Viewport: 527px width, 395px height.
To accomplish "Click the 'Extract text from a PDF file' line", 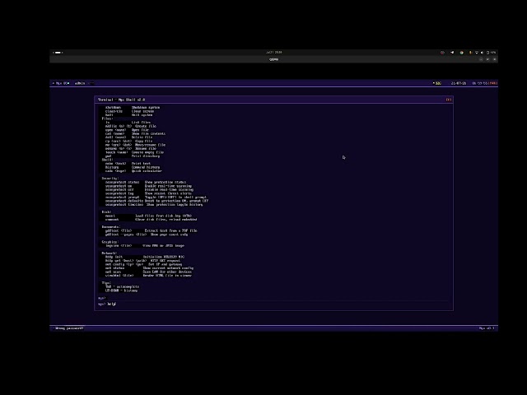I will pos(152,230).
